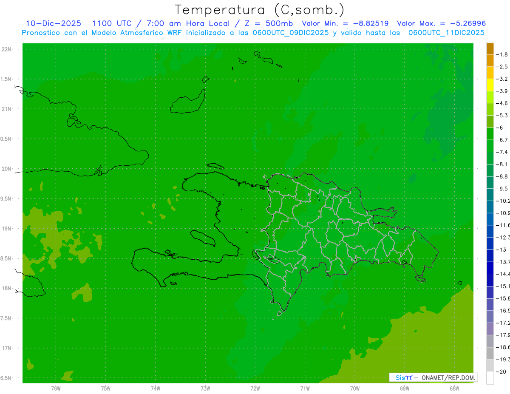Click the -5.3 legend value

click(502, 115)
